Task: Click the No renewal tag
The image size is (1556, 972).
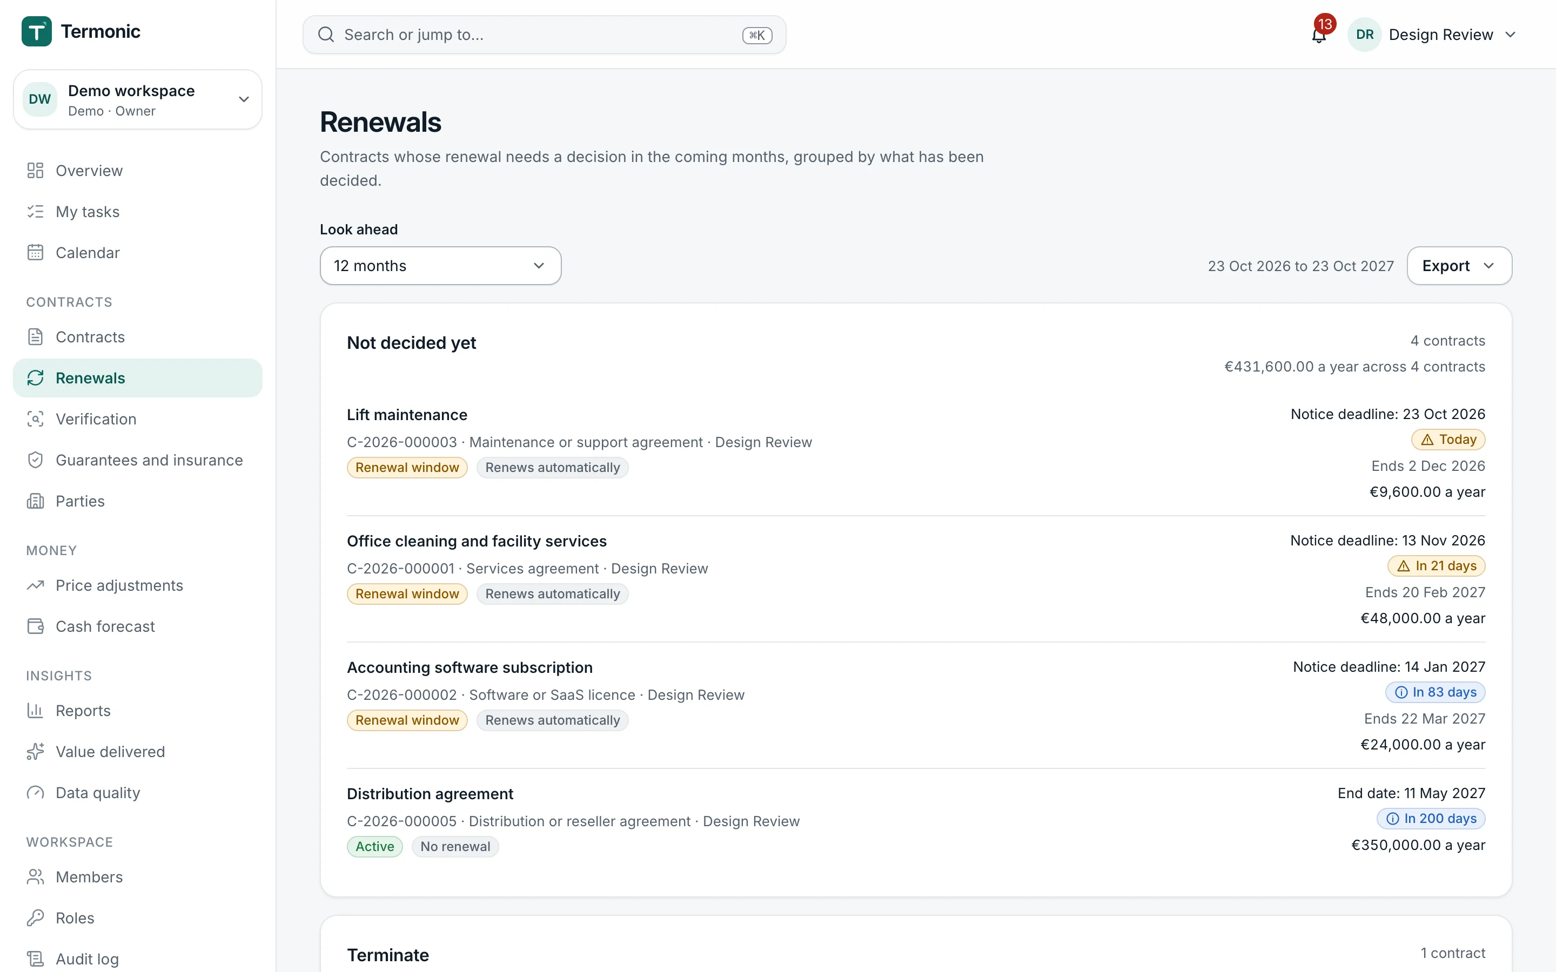Action: tap(455, 847)
